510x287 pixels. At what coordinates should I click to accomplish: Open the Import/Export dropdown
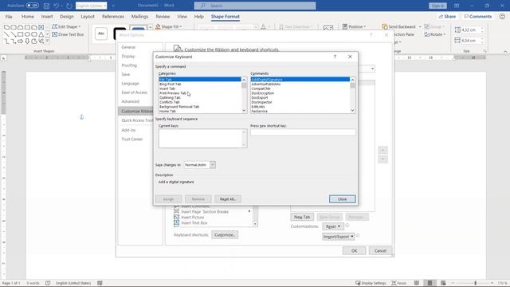tap(338, 237)
